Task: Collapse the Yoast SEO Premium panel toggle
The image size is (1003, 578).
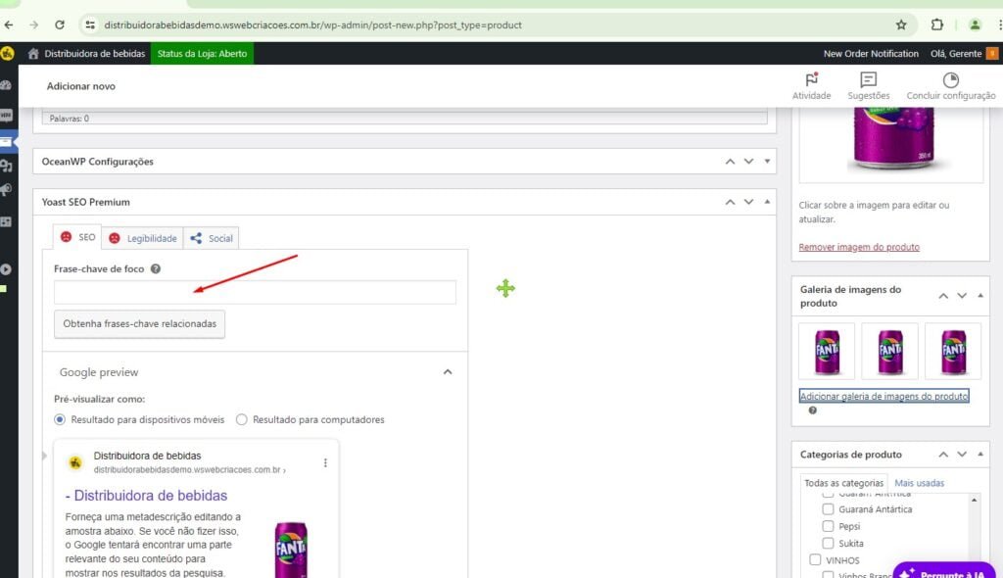Action: click(x=767, y=202)
